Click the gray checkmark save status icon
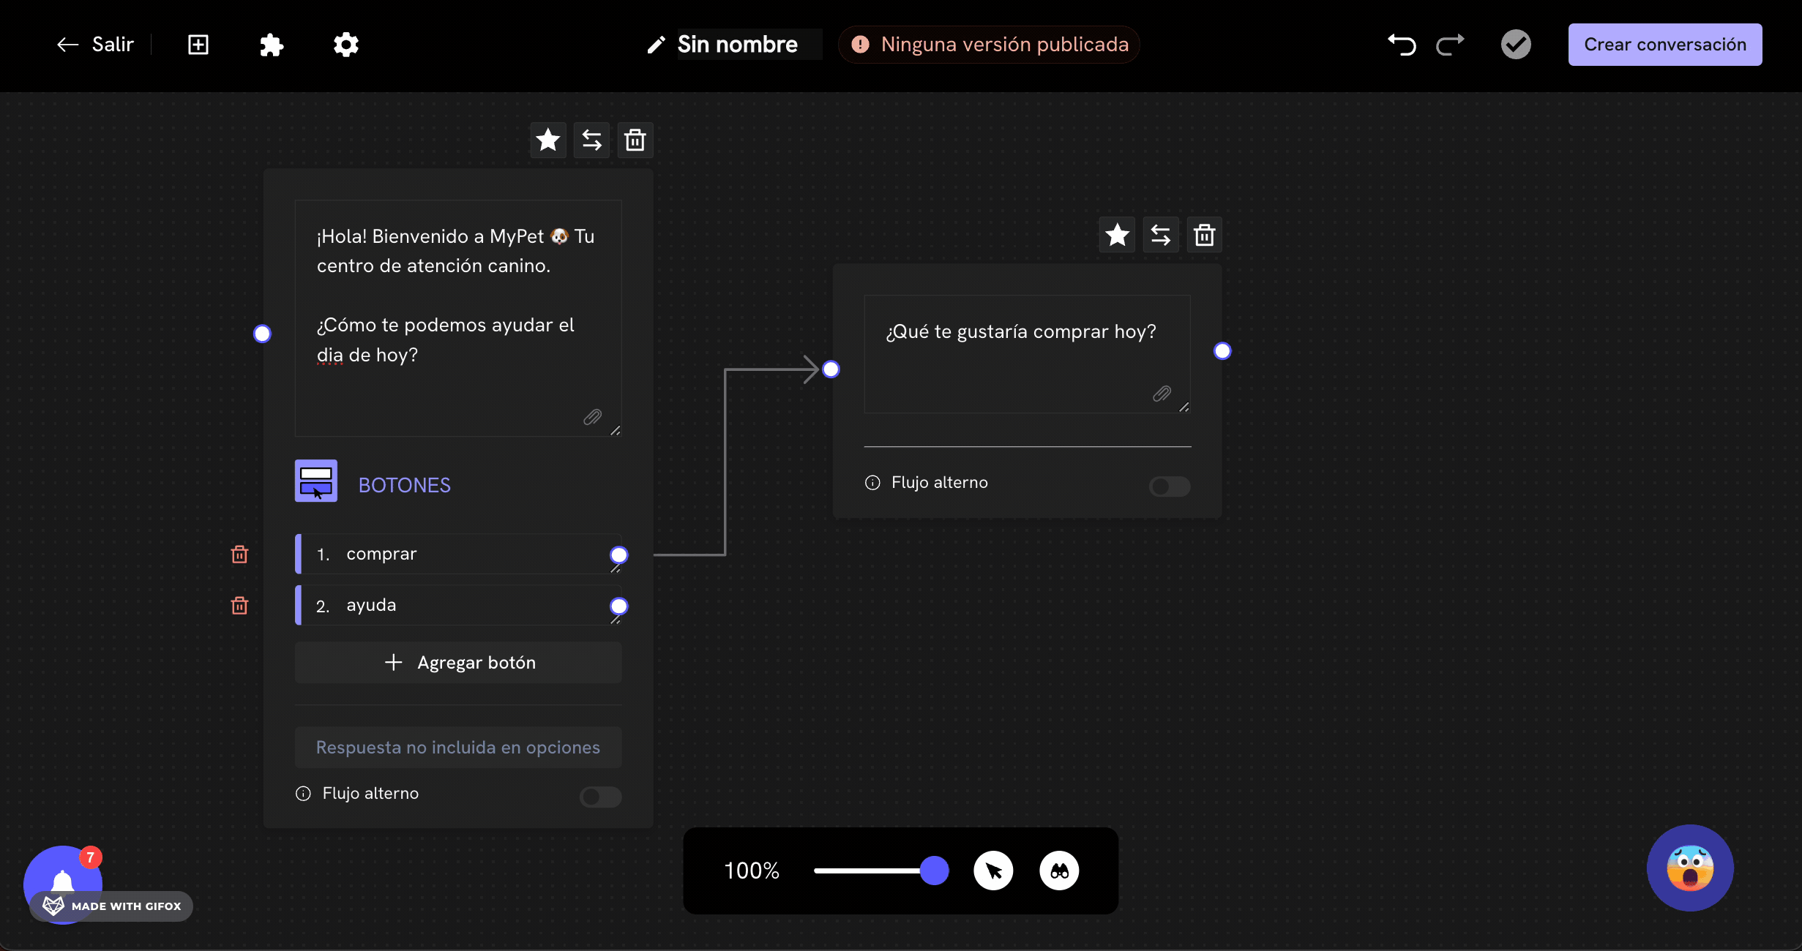 tap(1516, 45)
